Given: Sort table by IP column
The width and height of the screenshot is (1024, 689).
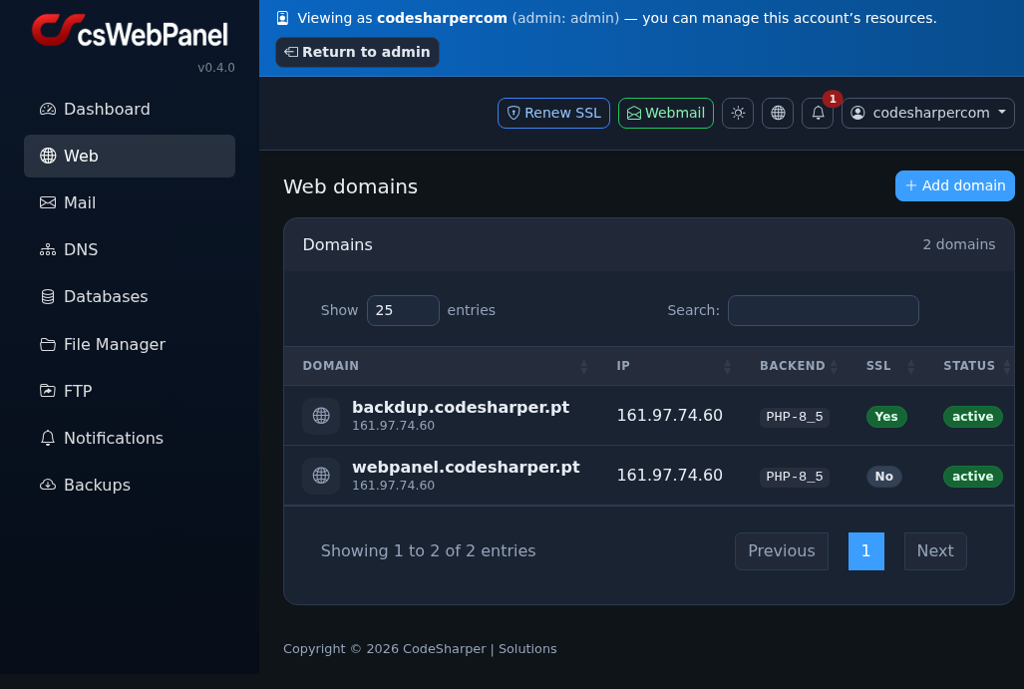Looking at the screenshot, I should 669,366.
